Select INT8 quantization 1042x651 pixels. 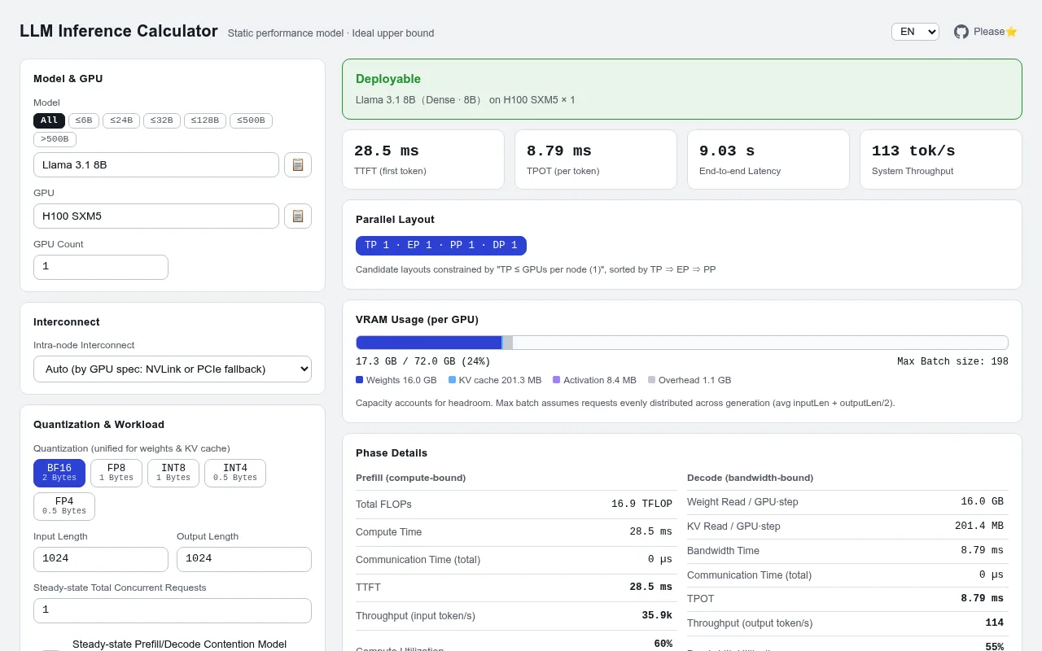click(173, 473)
